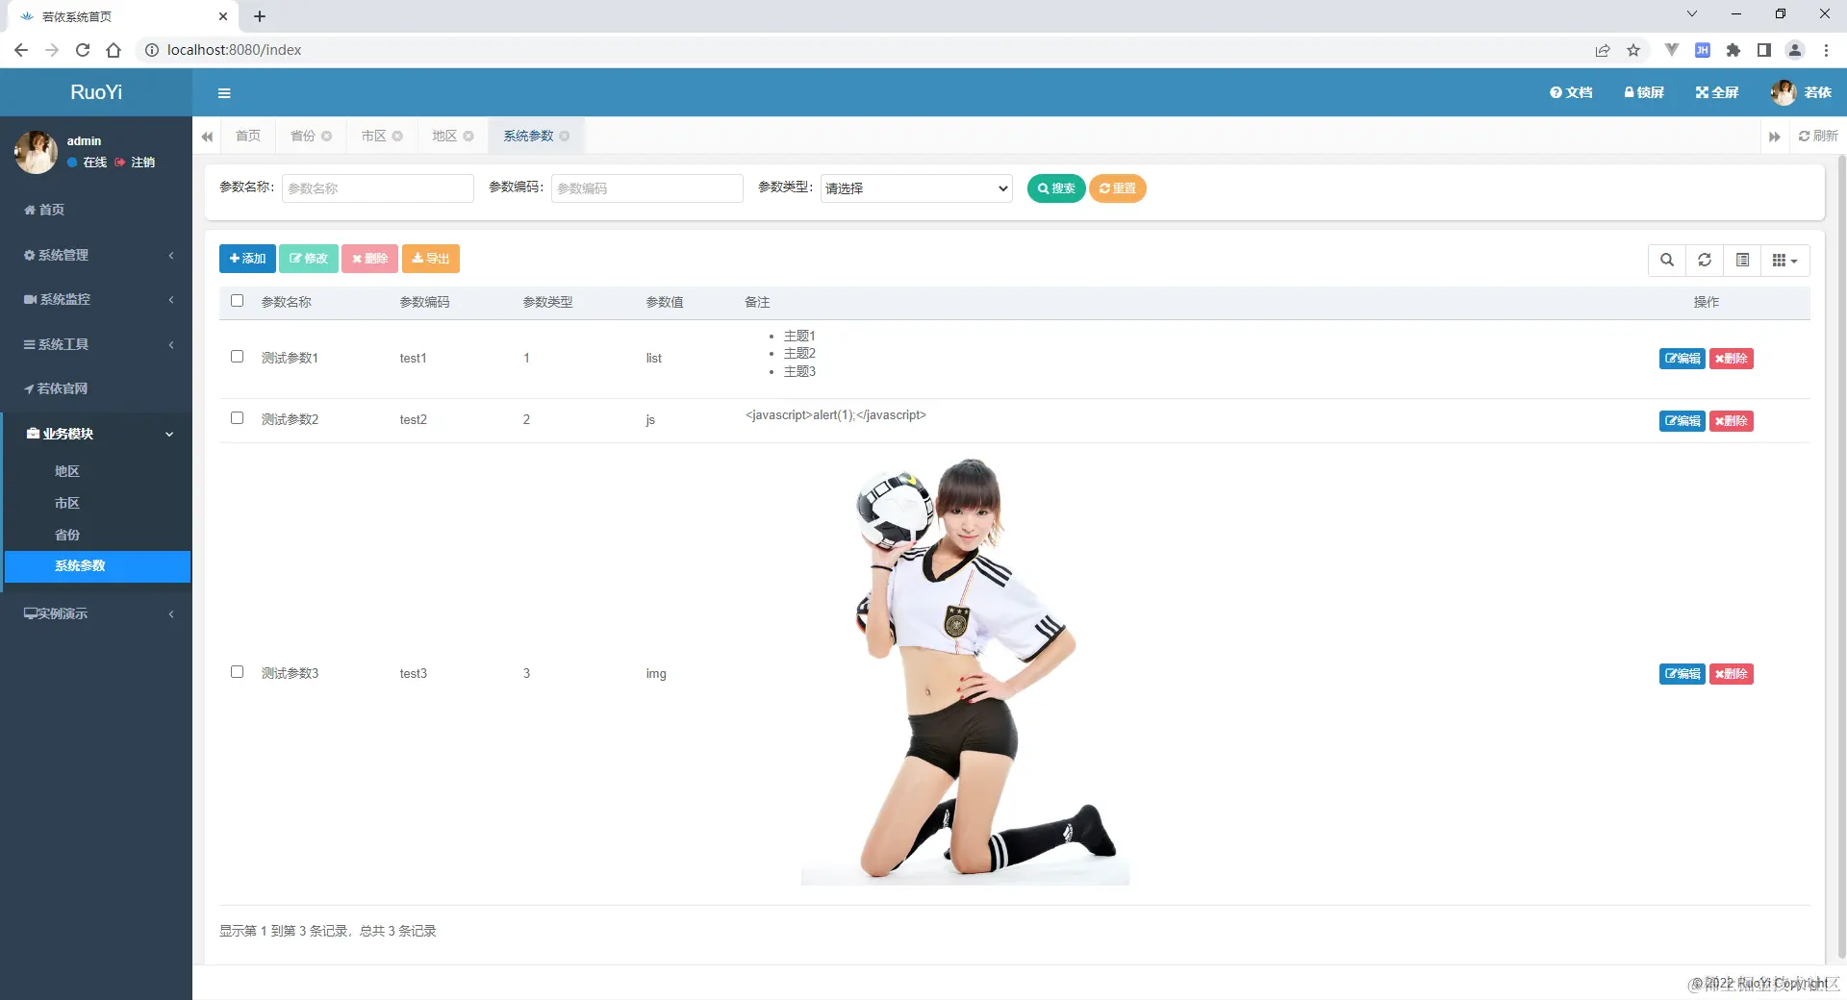Click the green 搜索 button
Image resolution: width=1847 pixels, height=1000 pixels.
pos(1056,188)
